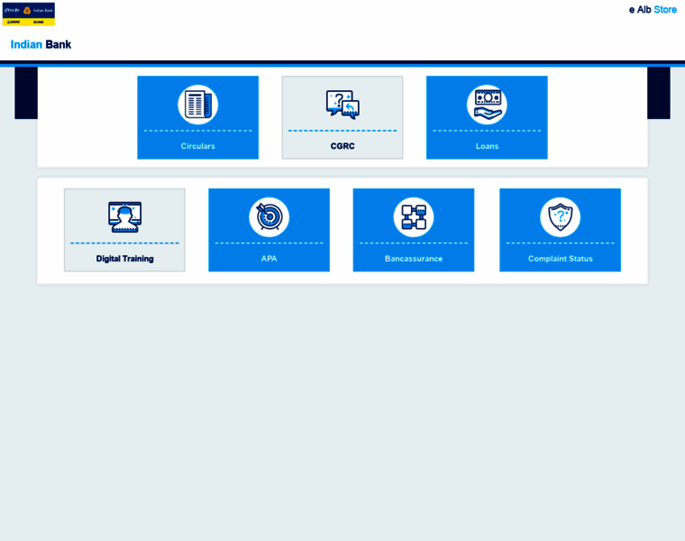Click the Circulars newspaper icon
This screenshot has height=541, width=685.
point(198,105)
